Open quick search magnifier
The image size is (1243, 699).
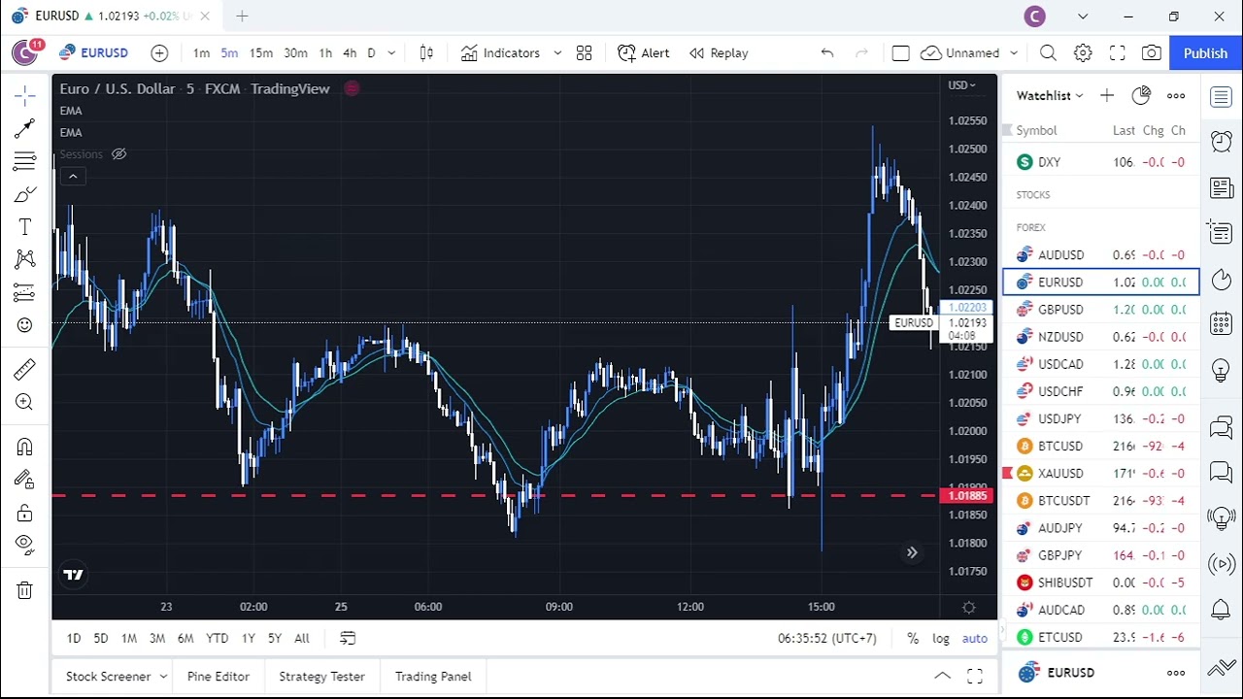point(1048,53)
